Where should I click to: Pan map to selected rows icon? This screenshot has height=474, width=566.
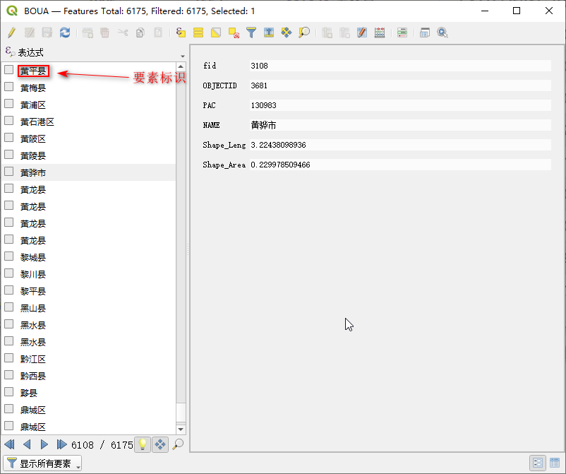287,32
